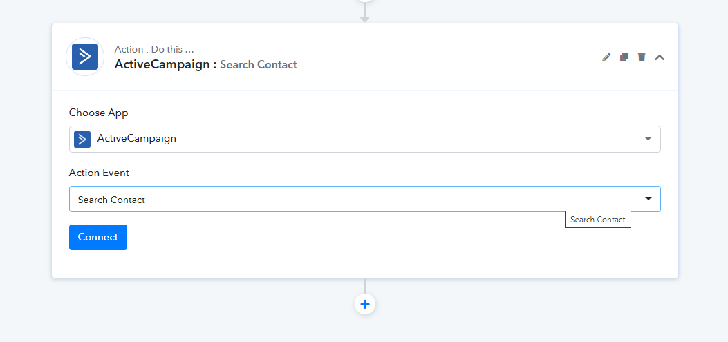Viewport: 728px width, 342px height.
Task: Click the partial circle button above the card
Action: [365, 1]
